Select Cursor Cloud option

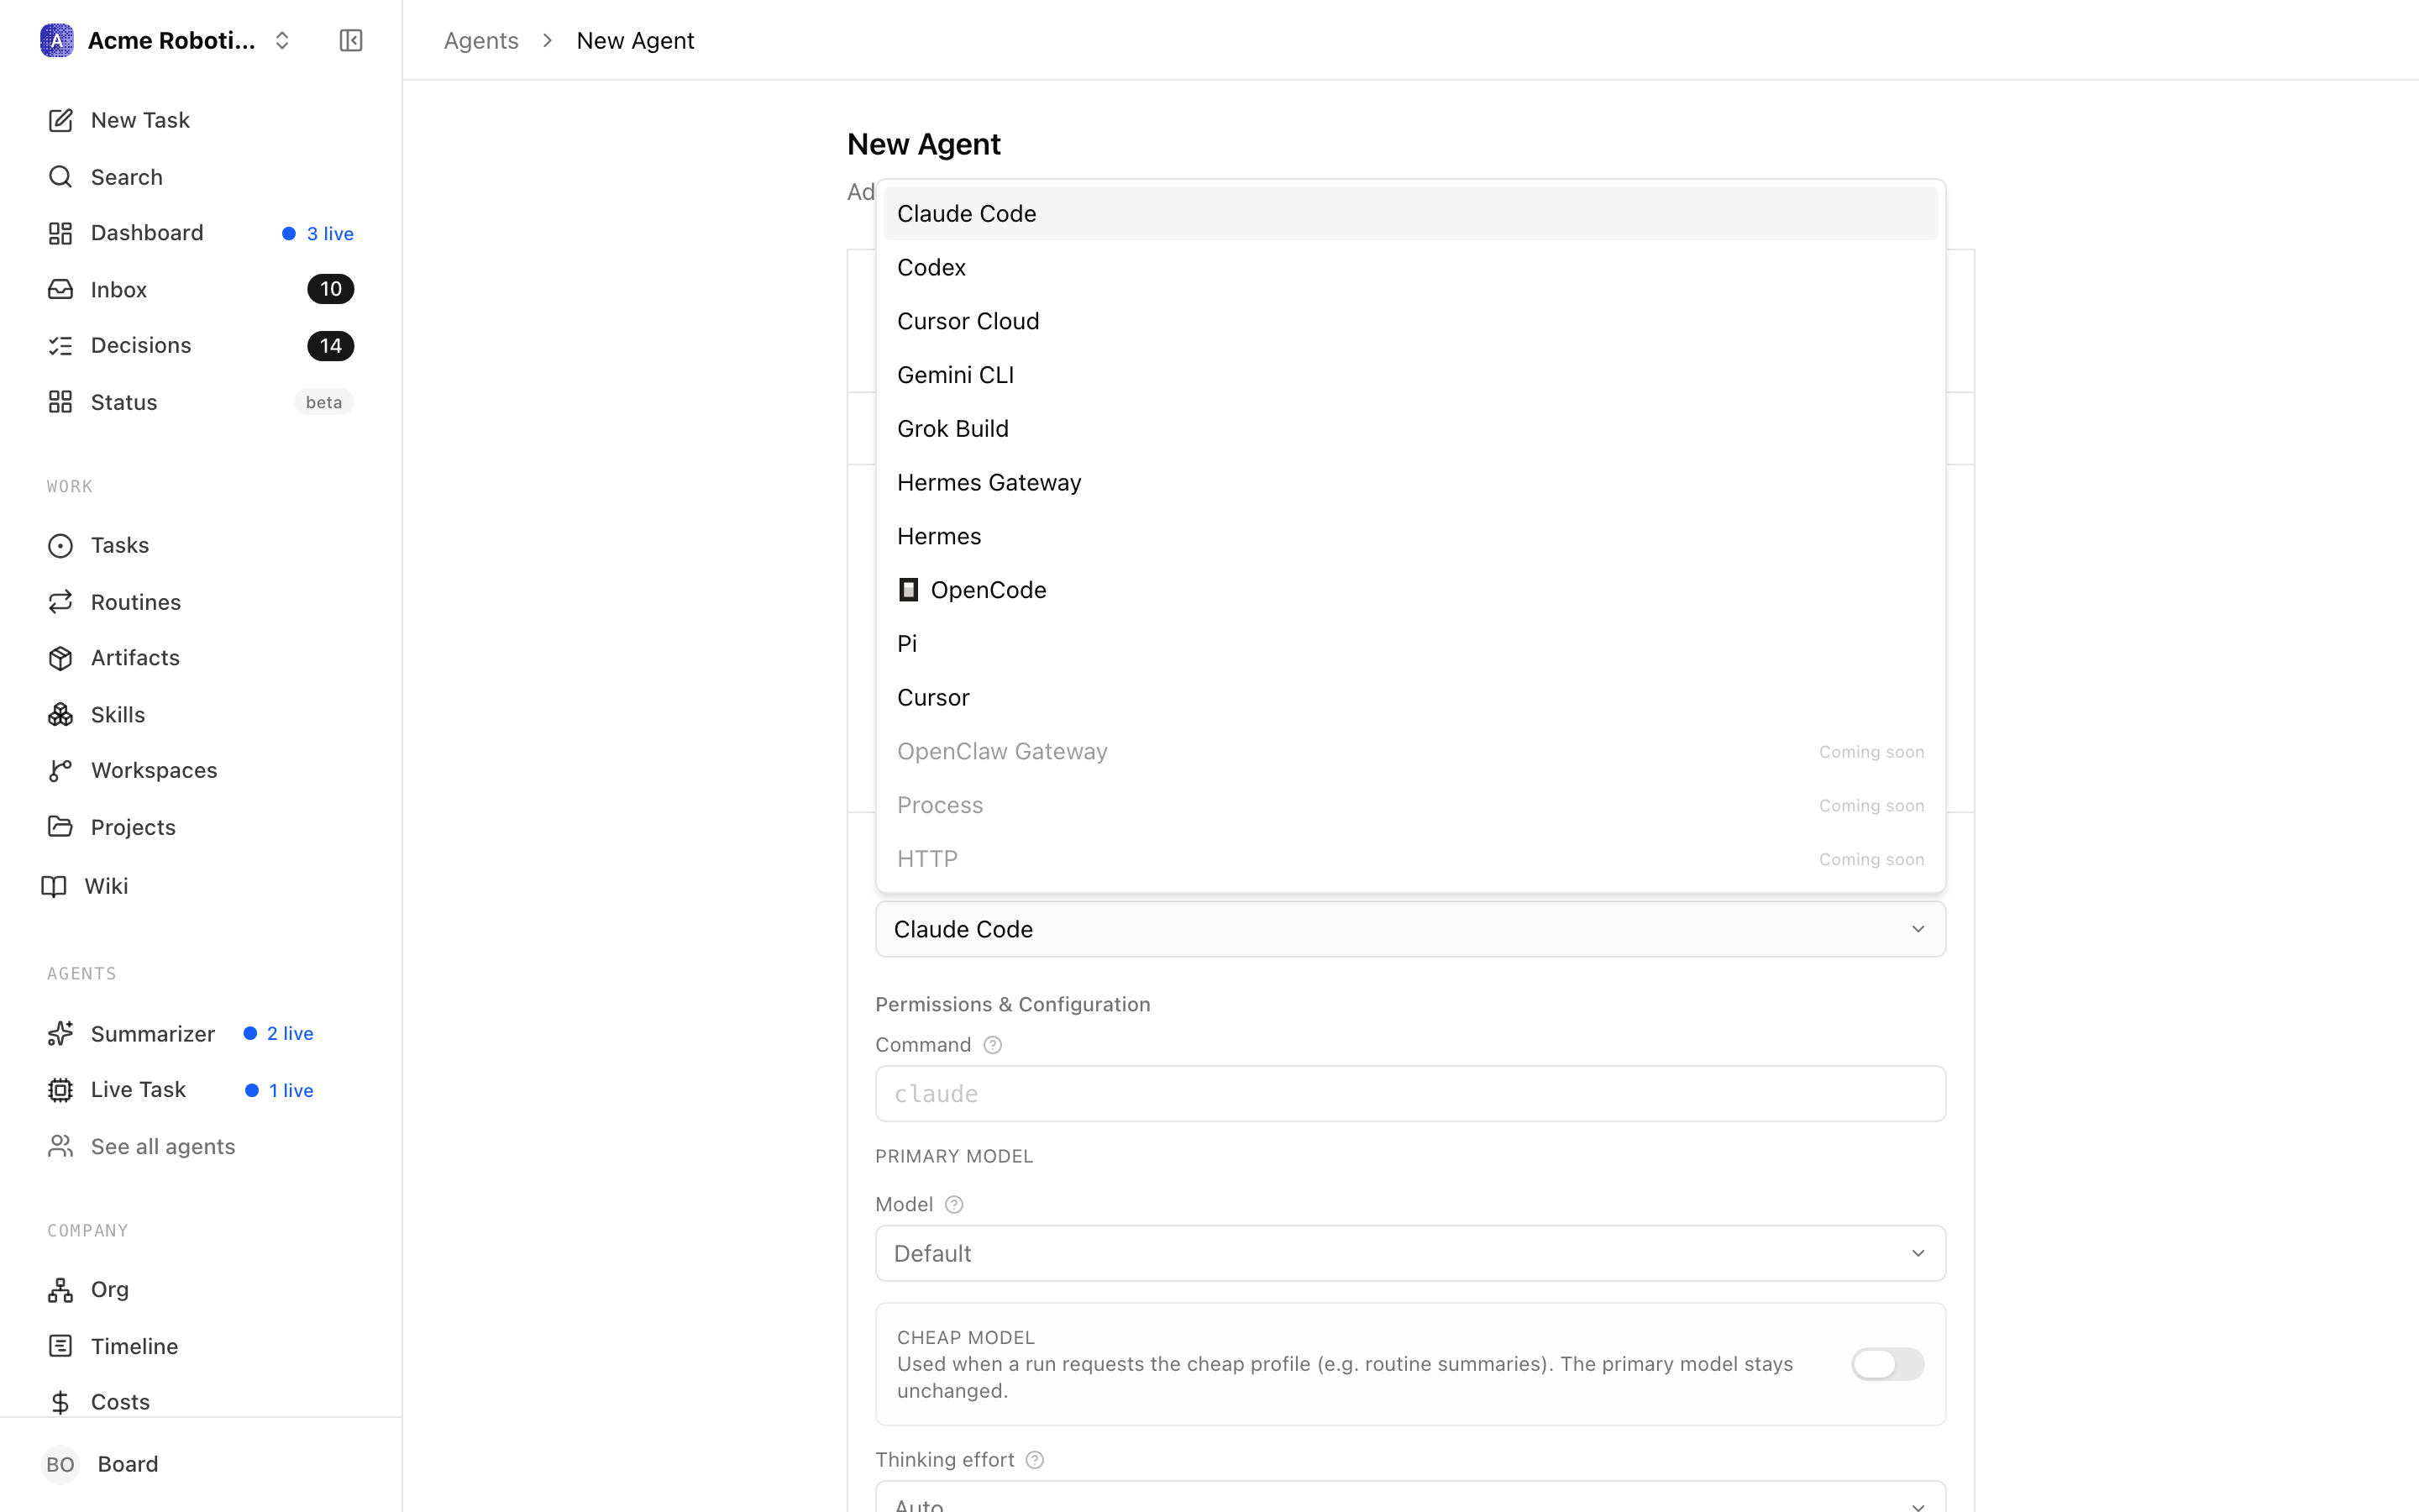(x=1410, y=321)
